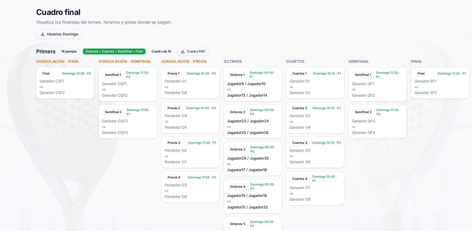472x231 pixels.
Task: Select the "Octavos 2" match label
Action: pyautogui.click(x=238, y=112)
